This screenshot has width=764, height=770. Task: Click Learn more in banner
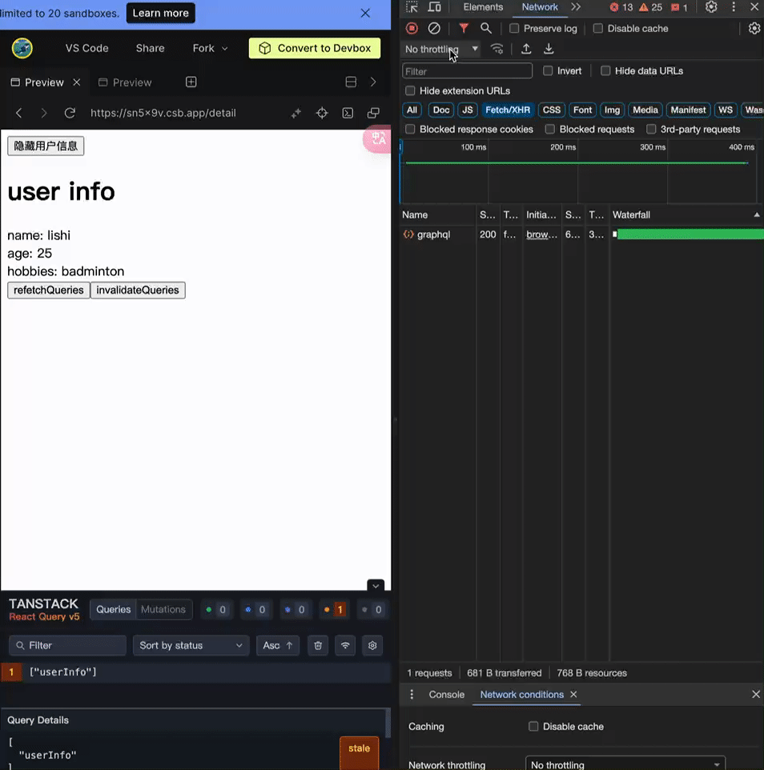coord(161,14)
